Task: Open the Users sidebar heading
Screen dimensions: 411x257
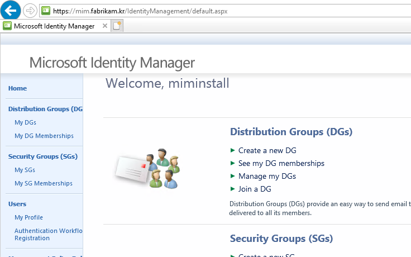Action: (x=17, y=204)
